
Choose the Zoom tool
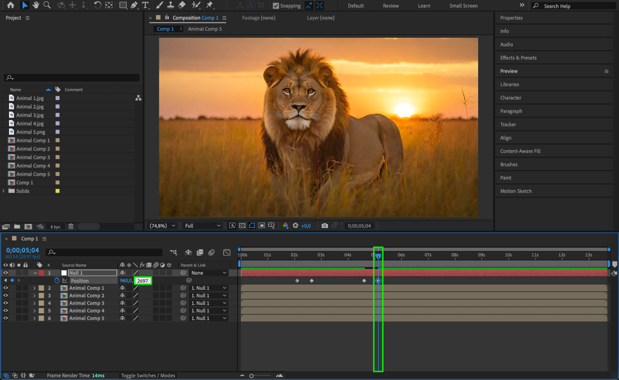pos(47,5)
